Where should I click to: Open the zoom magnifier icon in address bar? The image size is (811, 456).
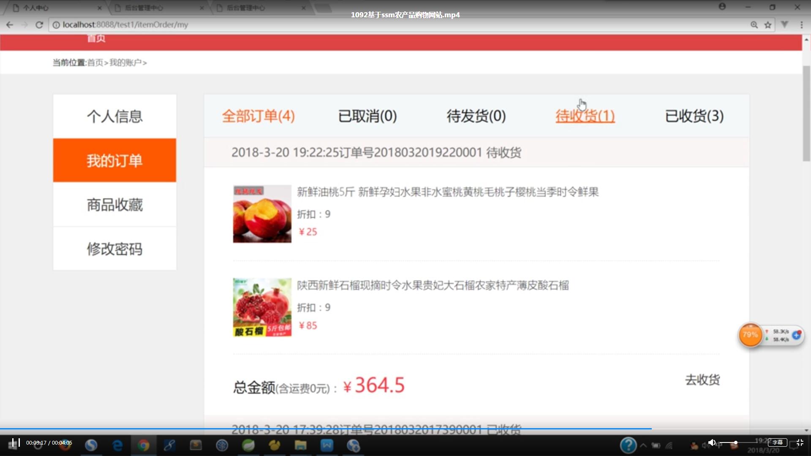tap(754, 25)
